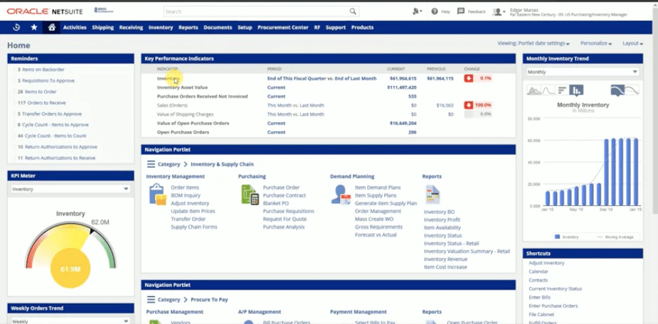Open the KPI Meter Inventory dropdown

pyautogui.click(x=70, y=189)
